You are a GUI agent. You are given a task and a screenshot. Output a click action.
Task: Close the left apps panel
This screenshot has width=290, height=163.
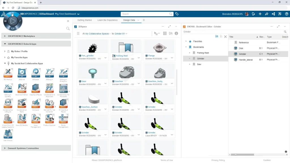68,21
